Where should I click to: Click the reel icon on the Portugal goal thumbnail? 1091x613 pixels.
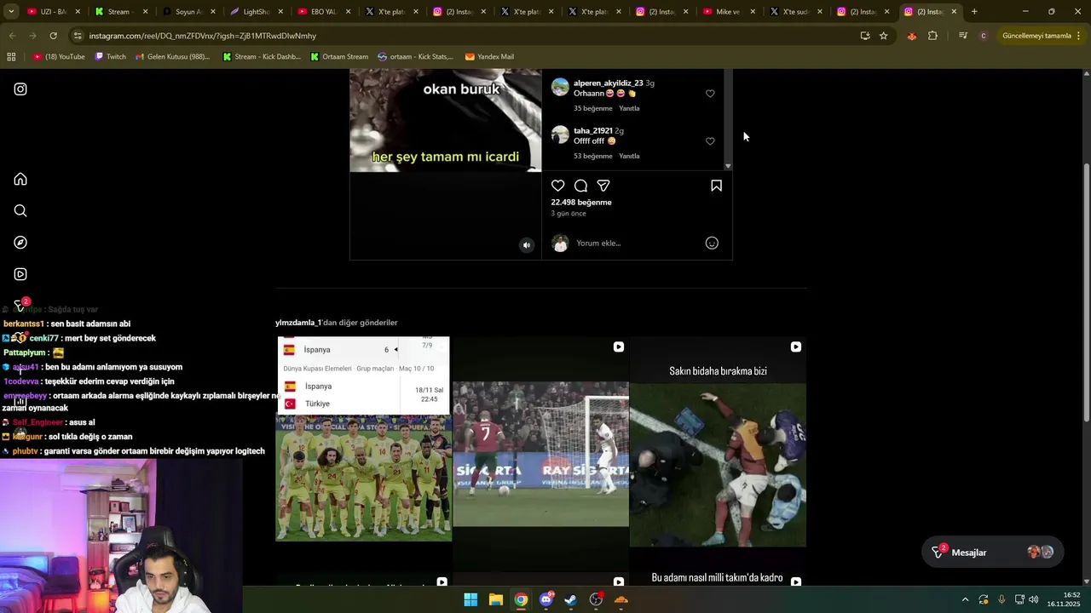(619, 347)
